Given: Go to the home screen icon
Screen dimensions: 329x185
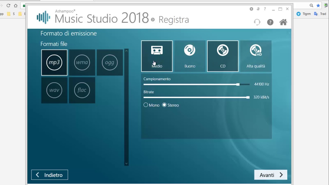Looking at the screenshot, I should point(283,22).
